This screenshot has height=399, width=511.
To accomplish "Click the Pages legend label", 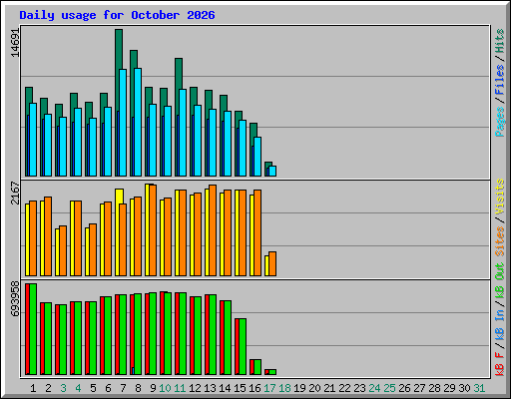I will [x=500, y=122].
